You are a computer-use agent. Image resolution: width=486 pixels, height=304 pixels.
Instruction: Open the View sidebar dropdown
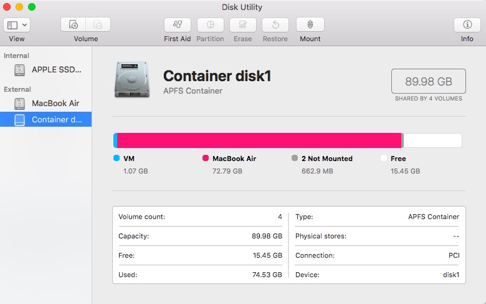tap(17, 25)
